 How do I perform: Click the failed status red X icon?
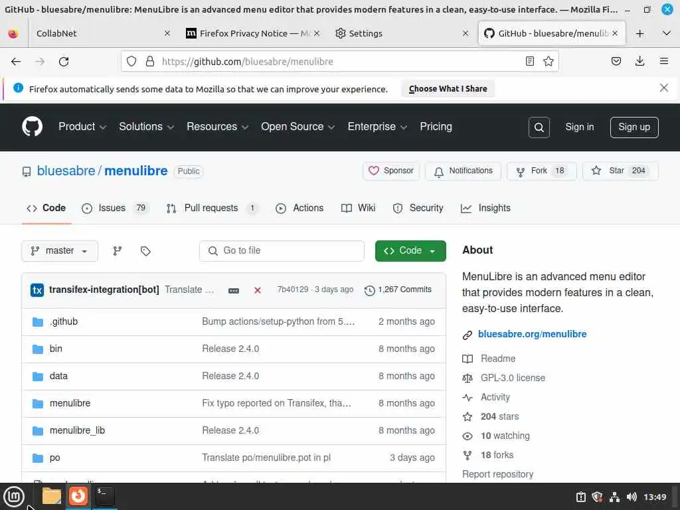258,290
